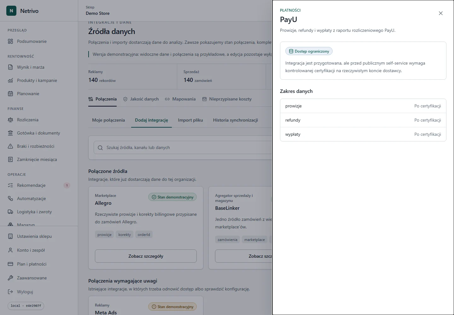Click the Mapowania link icon

[167, 99]
